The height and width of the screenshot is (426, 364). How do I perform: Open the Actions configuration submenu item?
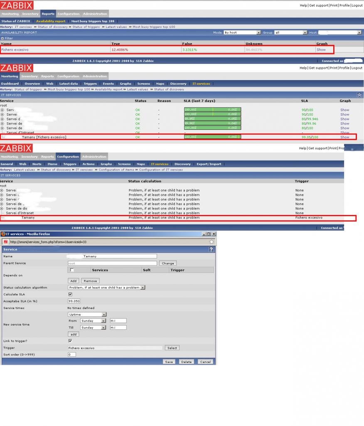click(89, 164)
